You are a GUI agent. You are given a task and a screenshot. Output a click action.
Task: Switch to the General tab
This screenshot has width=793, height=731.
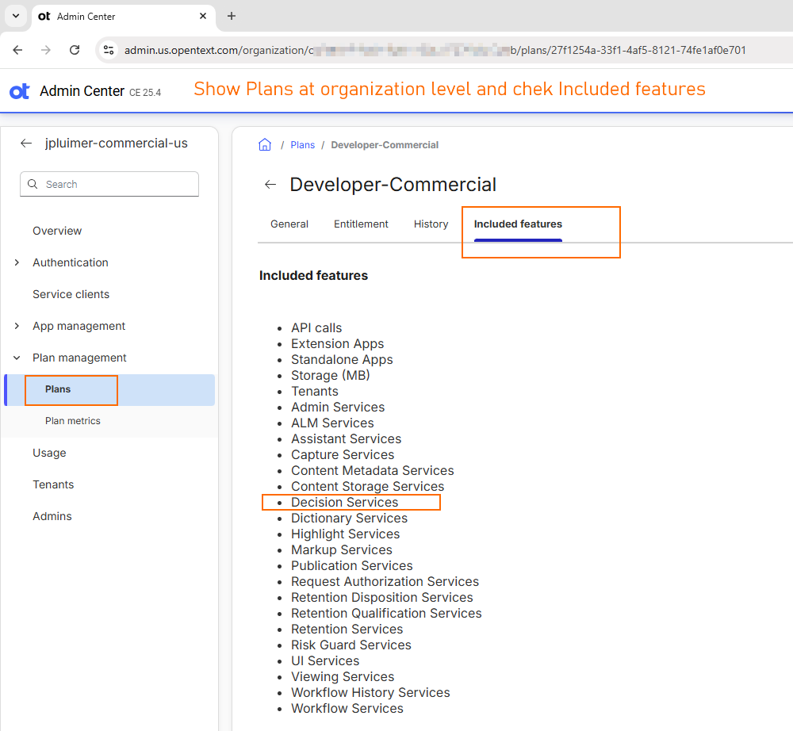pos(289,224)
